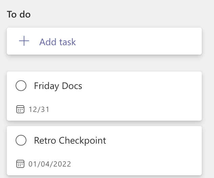The width and height of the screenshot is (214, 178).
Task: Click the calendar icon on Friday Docs card
Action: [x=20, y=109]
